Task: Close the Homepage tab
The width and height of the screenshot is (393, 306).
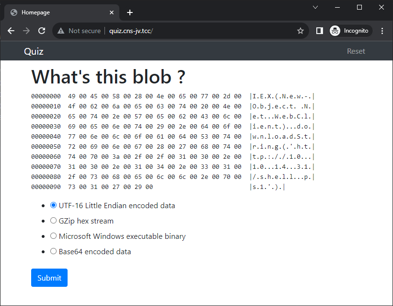Action: click(x=112, y=12)
